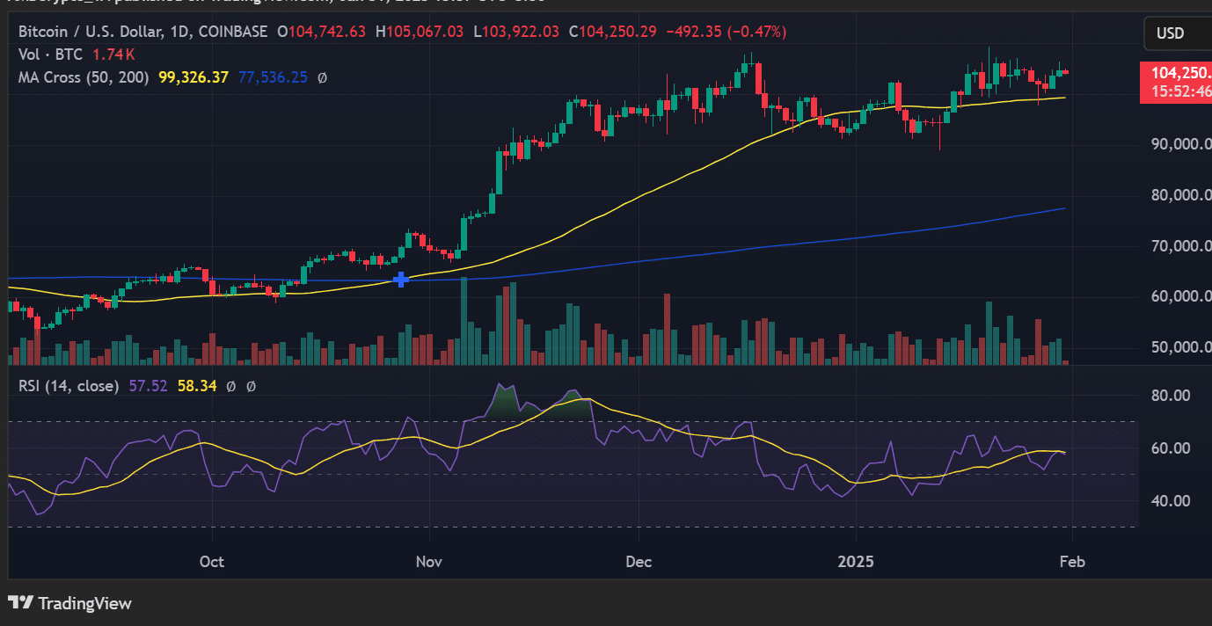Click the TradingView logo
This screenshot has width=1212, height=626.
[x=69, y=603]
